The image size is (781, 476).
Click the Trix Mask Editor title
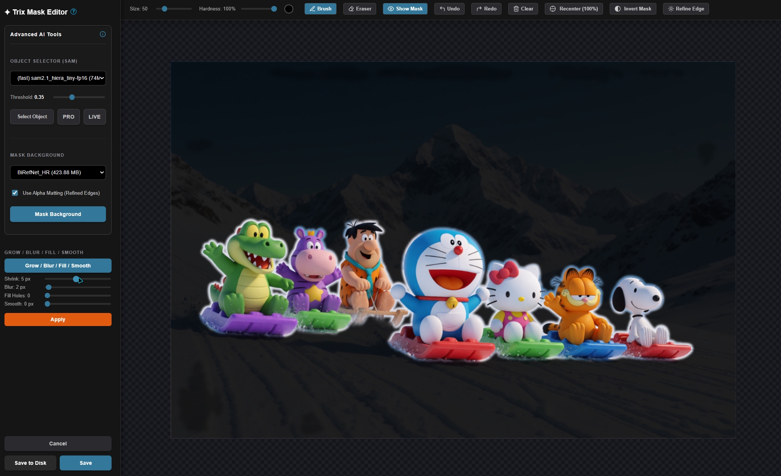pyautogui.click(x=40, y=12)
